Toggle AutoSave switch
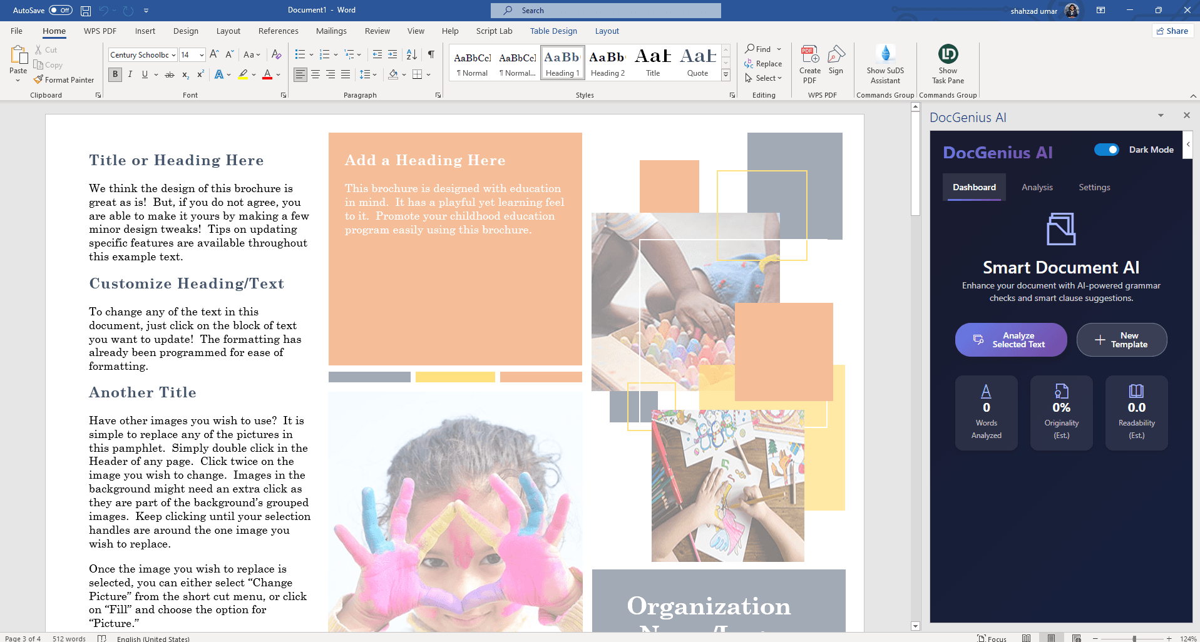The height and width of the screenshot is (642, 1200). pyautogui.click(x=61, y=10)
